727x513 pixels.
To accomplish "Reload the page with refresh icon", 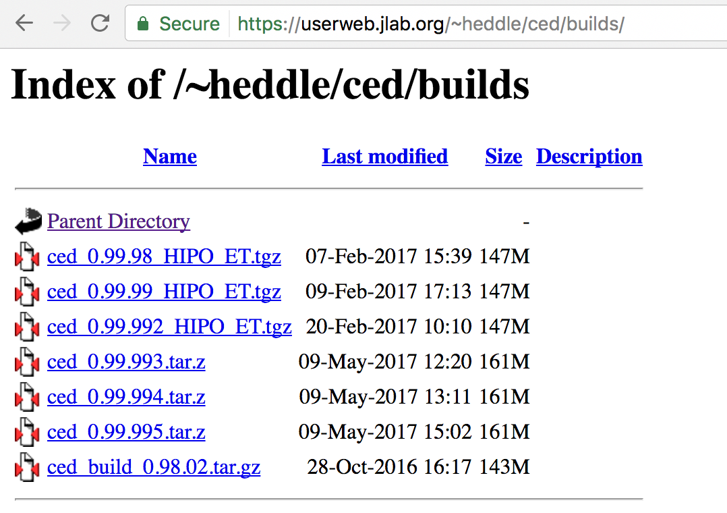I will (100, 23).
